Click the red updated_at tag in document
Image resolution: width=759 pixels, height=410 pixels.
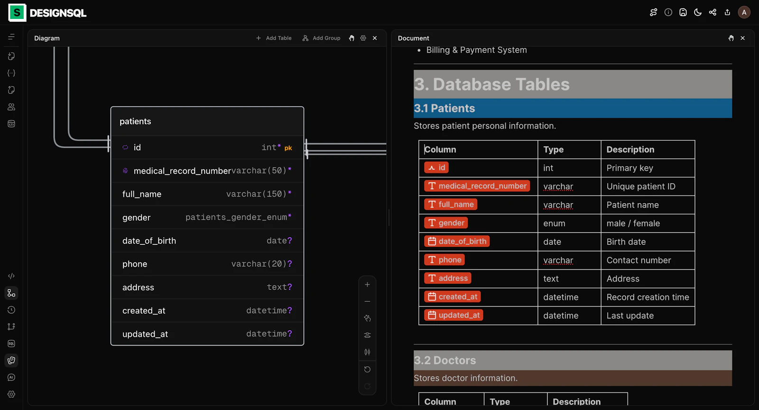(x=454, y=315)
